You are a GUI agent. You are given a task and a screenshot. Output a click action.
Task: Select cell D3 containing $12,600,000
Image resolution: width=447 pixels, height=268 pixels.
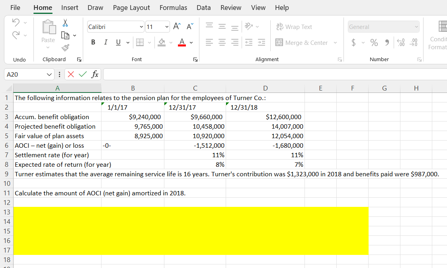coord(265,117)
